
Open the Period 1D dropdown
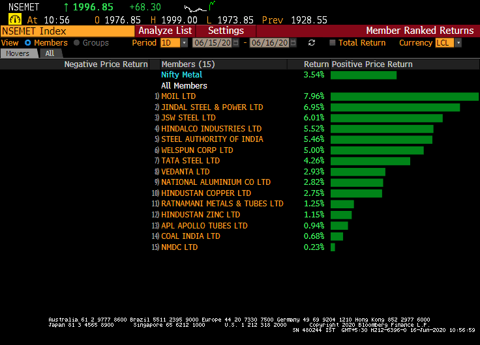(184, 43)
